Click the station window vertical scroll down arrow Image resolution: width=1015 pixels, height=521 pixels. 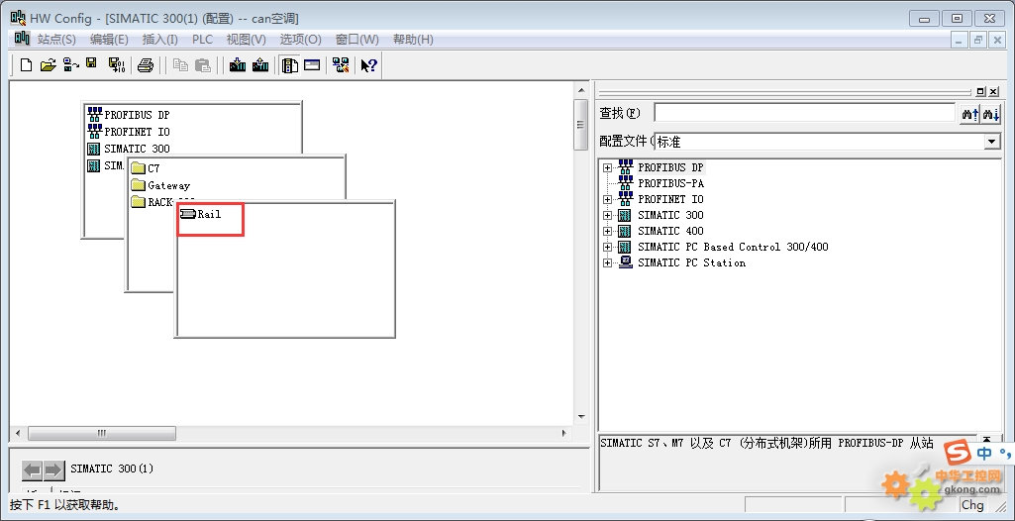[580, 416]
